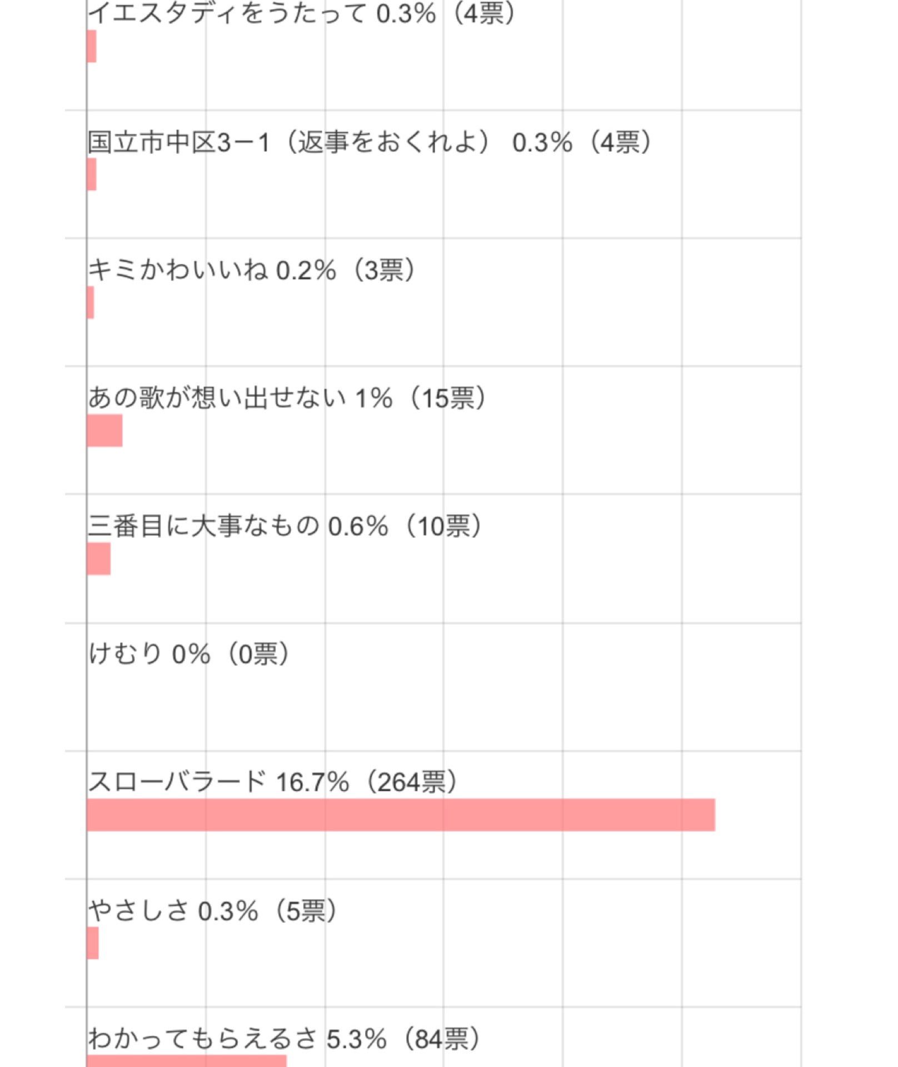The width and height of the screenshot is (898, 1067).
Task: Click the スローバラード pink result bar
Action: tap(400, 815)
